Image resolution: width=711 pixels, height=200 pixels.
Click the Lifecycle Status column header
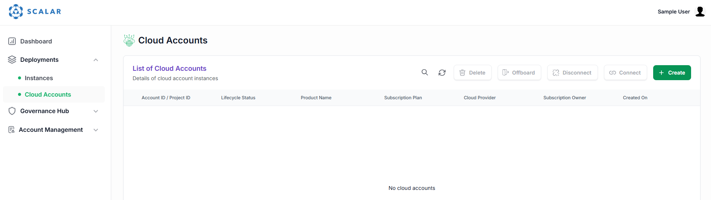pos(238,98)
